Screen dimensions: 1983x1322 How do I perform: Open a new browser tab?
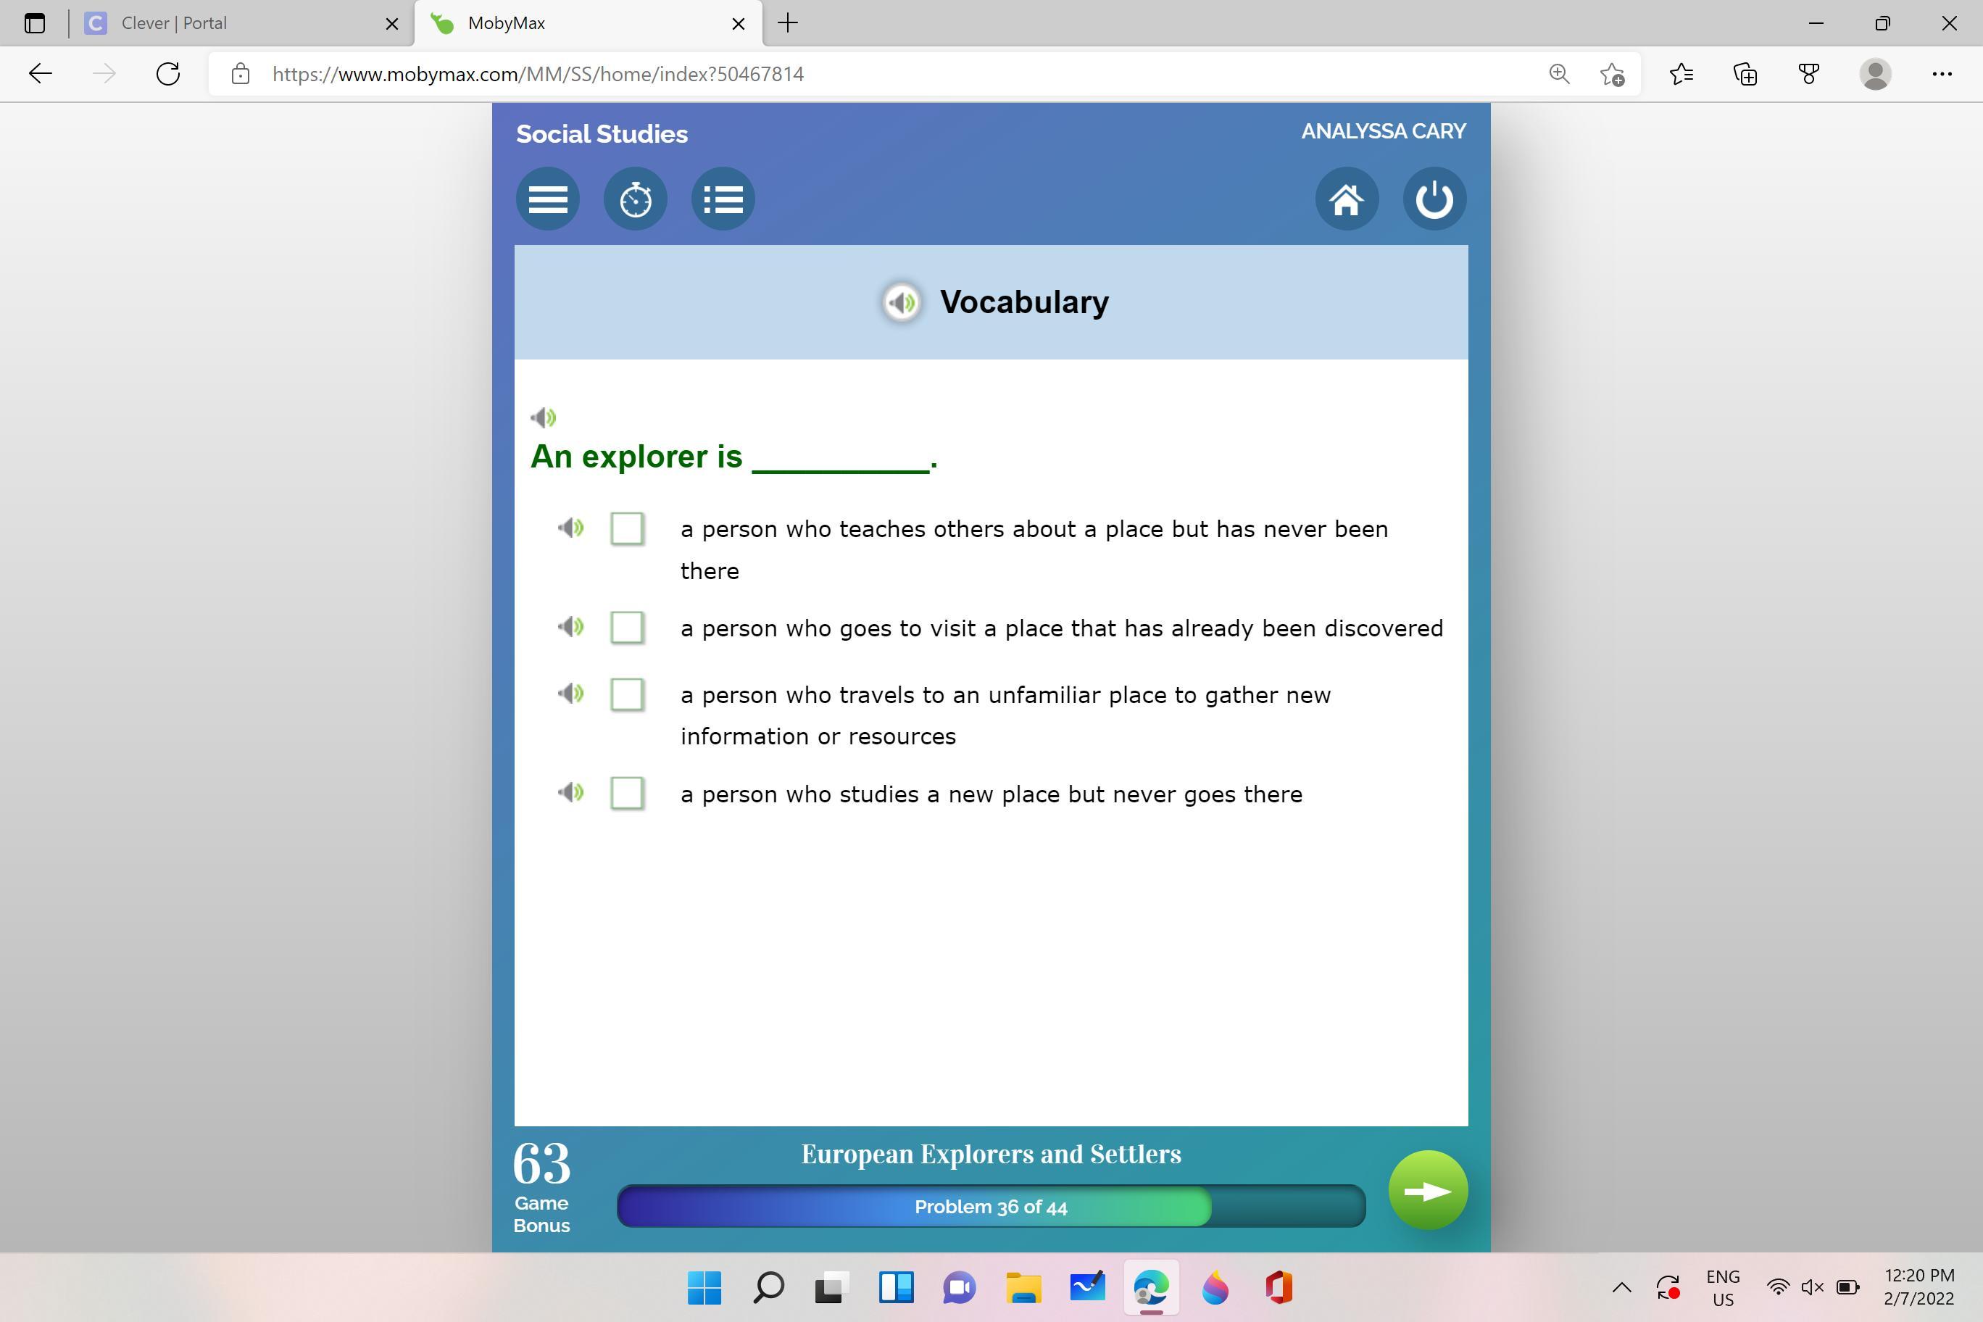pyautogui.click(x=787, y=22)
